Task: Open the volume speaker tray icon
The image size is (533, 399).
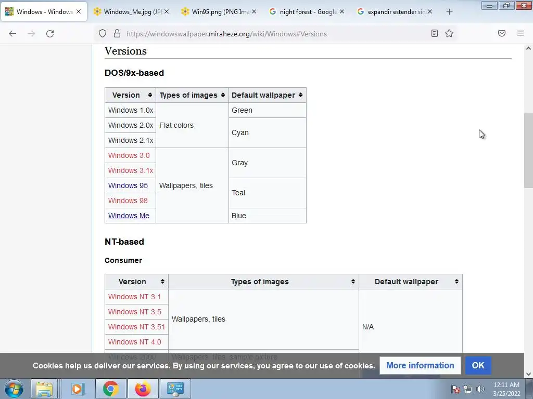Action: 480,389
